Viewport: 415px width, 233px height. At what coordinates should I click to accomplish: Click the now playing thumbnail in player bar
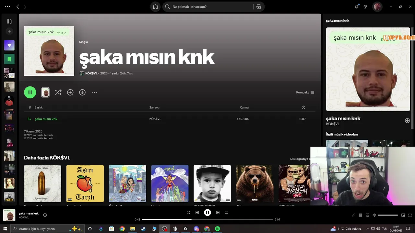click(x=9, y=215)
